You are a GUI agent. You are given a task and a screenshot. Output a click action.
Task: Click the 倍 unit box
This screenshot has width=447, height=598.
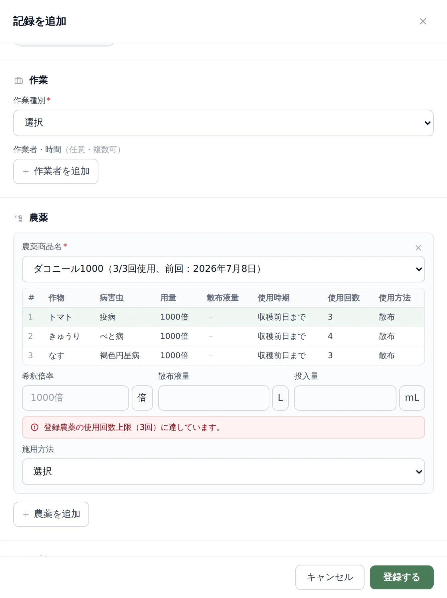coord(142,398)
